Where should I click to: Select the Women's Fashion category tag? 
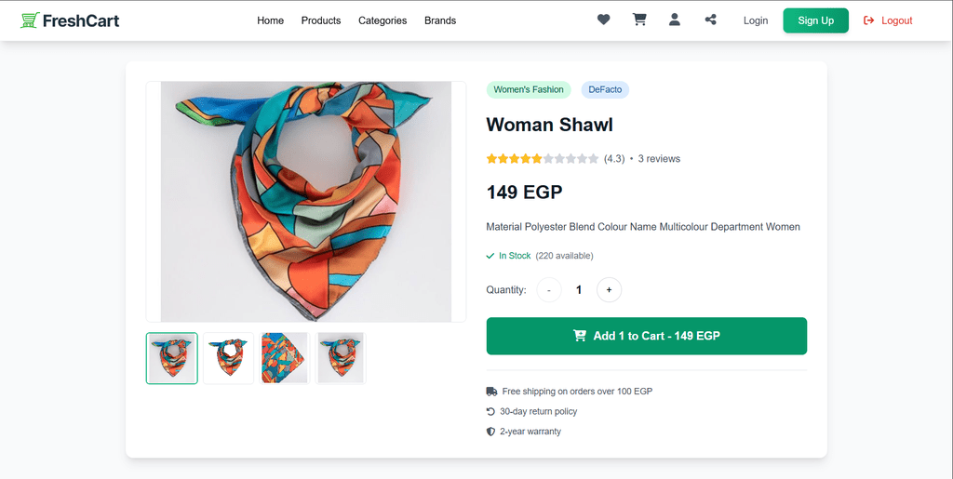(x=529, y=89)
